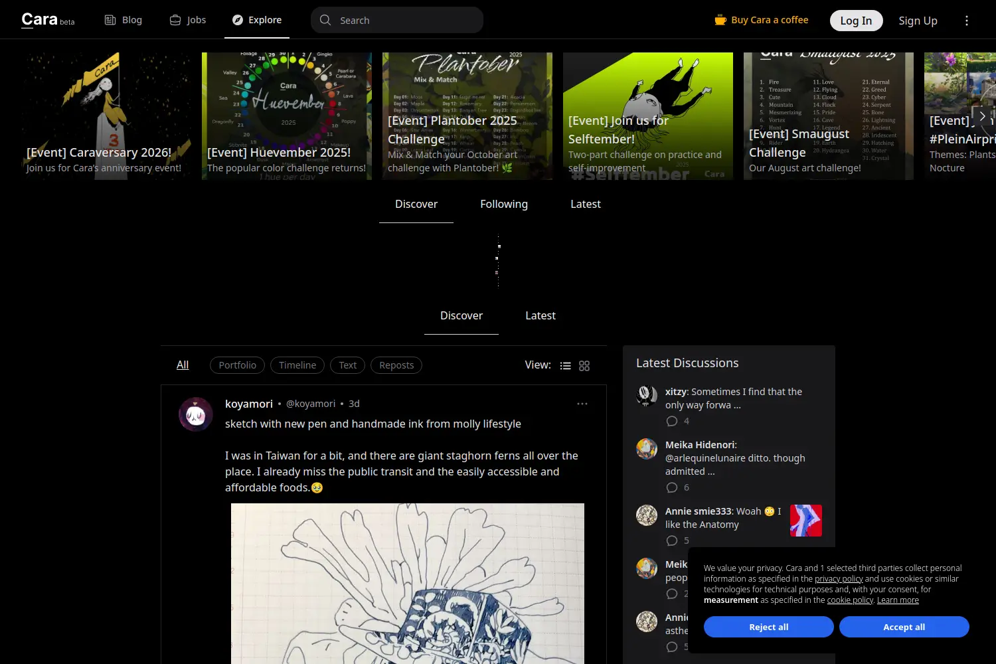This screenshot has width=996, height=664.
Task: Switch to the Following tab
Action: point(504,205)
